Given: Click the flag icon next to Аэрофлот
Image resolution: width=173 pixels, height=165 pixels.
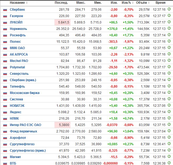Looking at the screenshot, I should pyautogui.click(x=5, y=138).
